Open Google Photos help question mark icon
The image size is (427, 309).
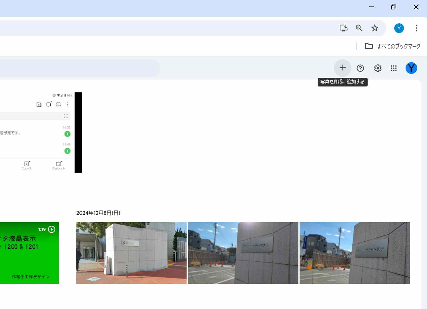click(x=360, y=68)
